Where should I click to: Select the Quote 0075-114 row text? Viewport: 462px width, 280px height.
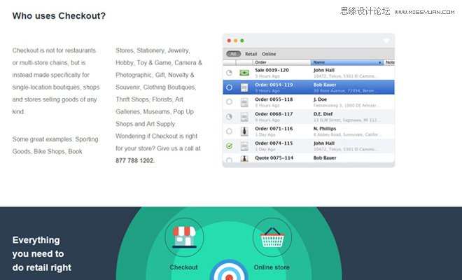[x=274, y=157]
